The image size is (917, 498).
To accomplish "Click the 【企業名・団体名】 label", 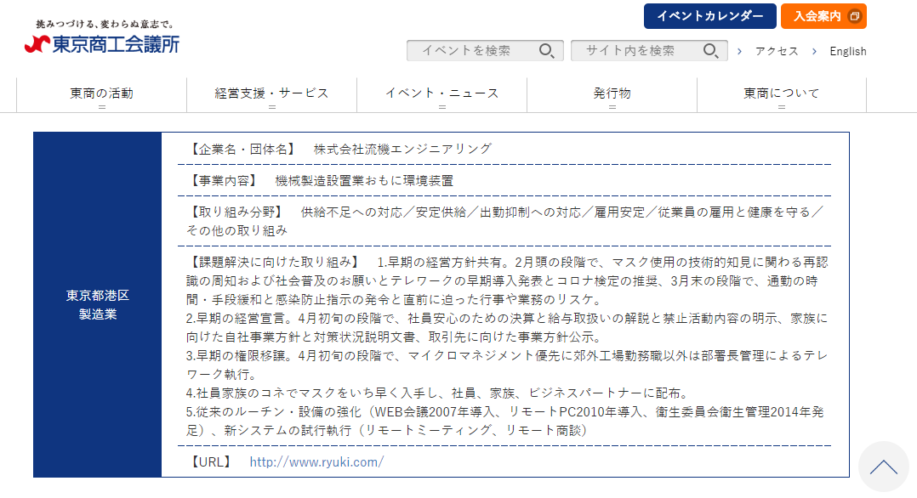I will point(243,149).
